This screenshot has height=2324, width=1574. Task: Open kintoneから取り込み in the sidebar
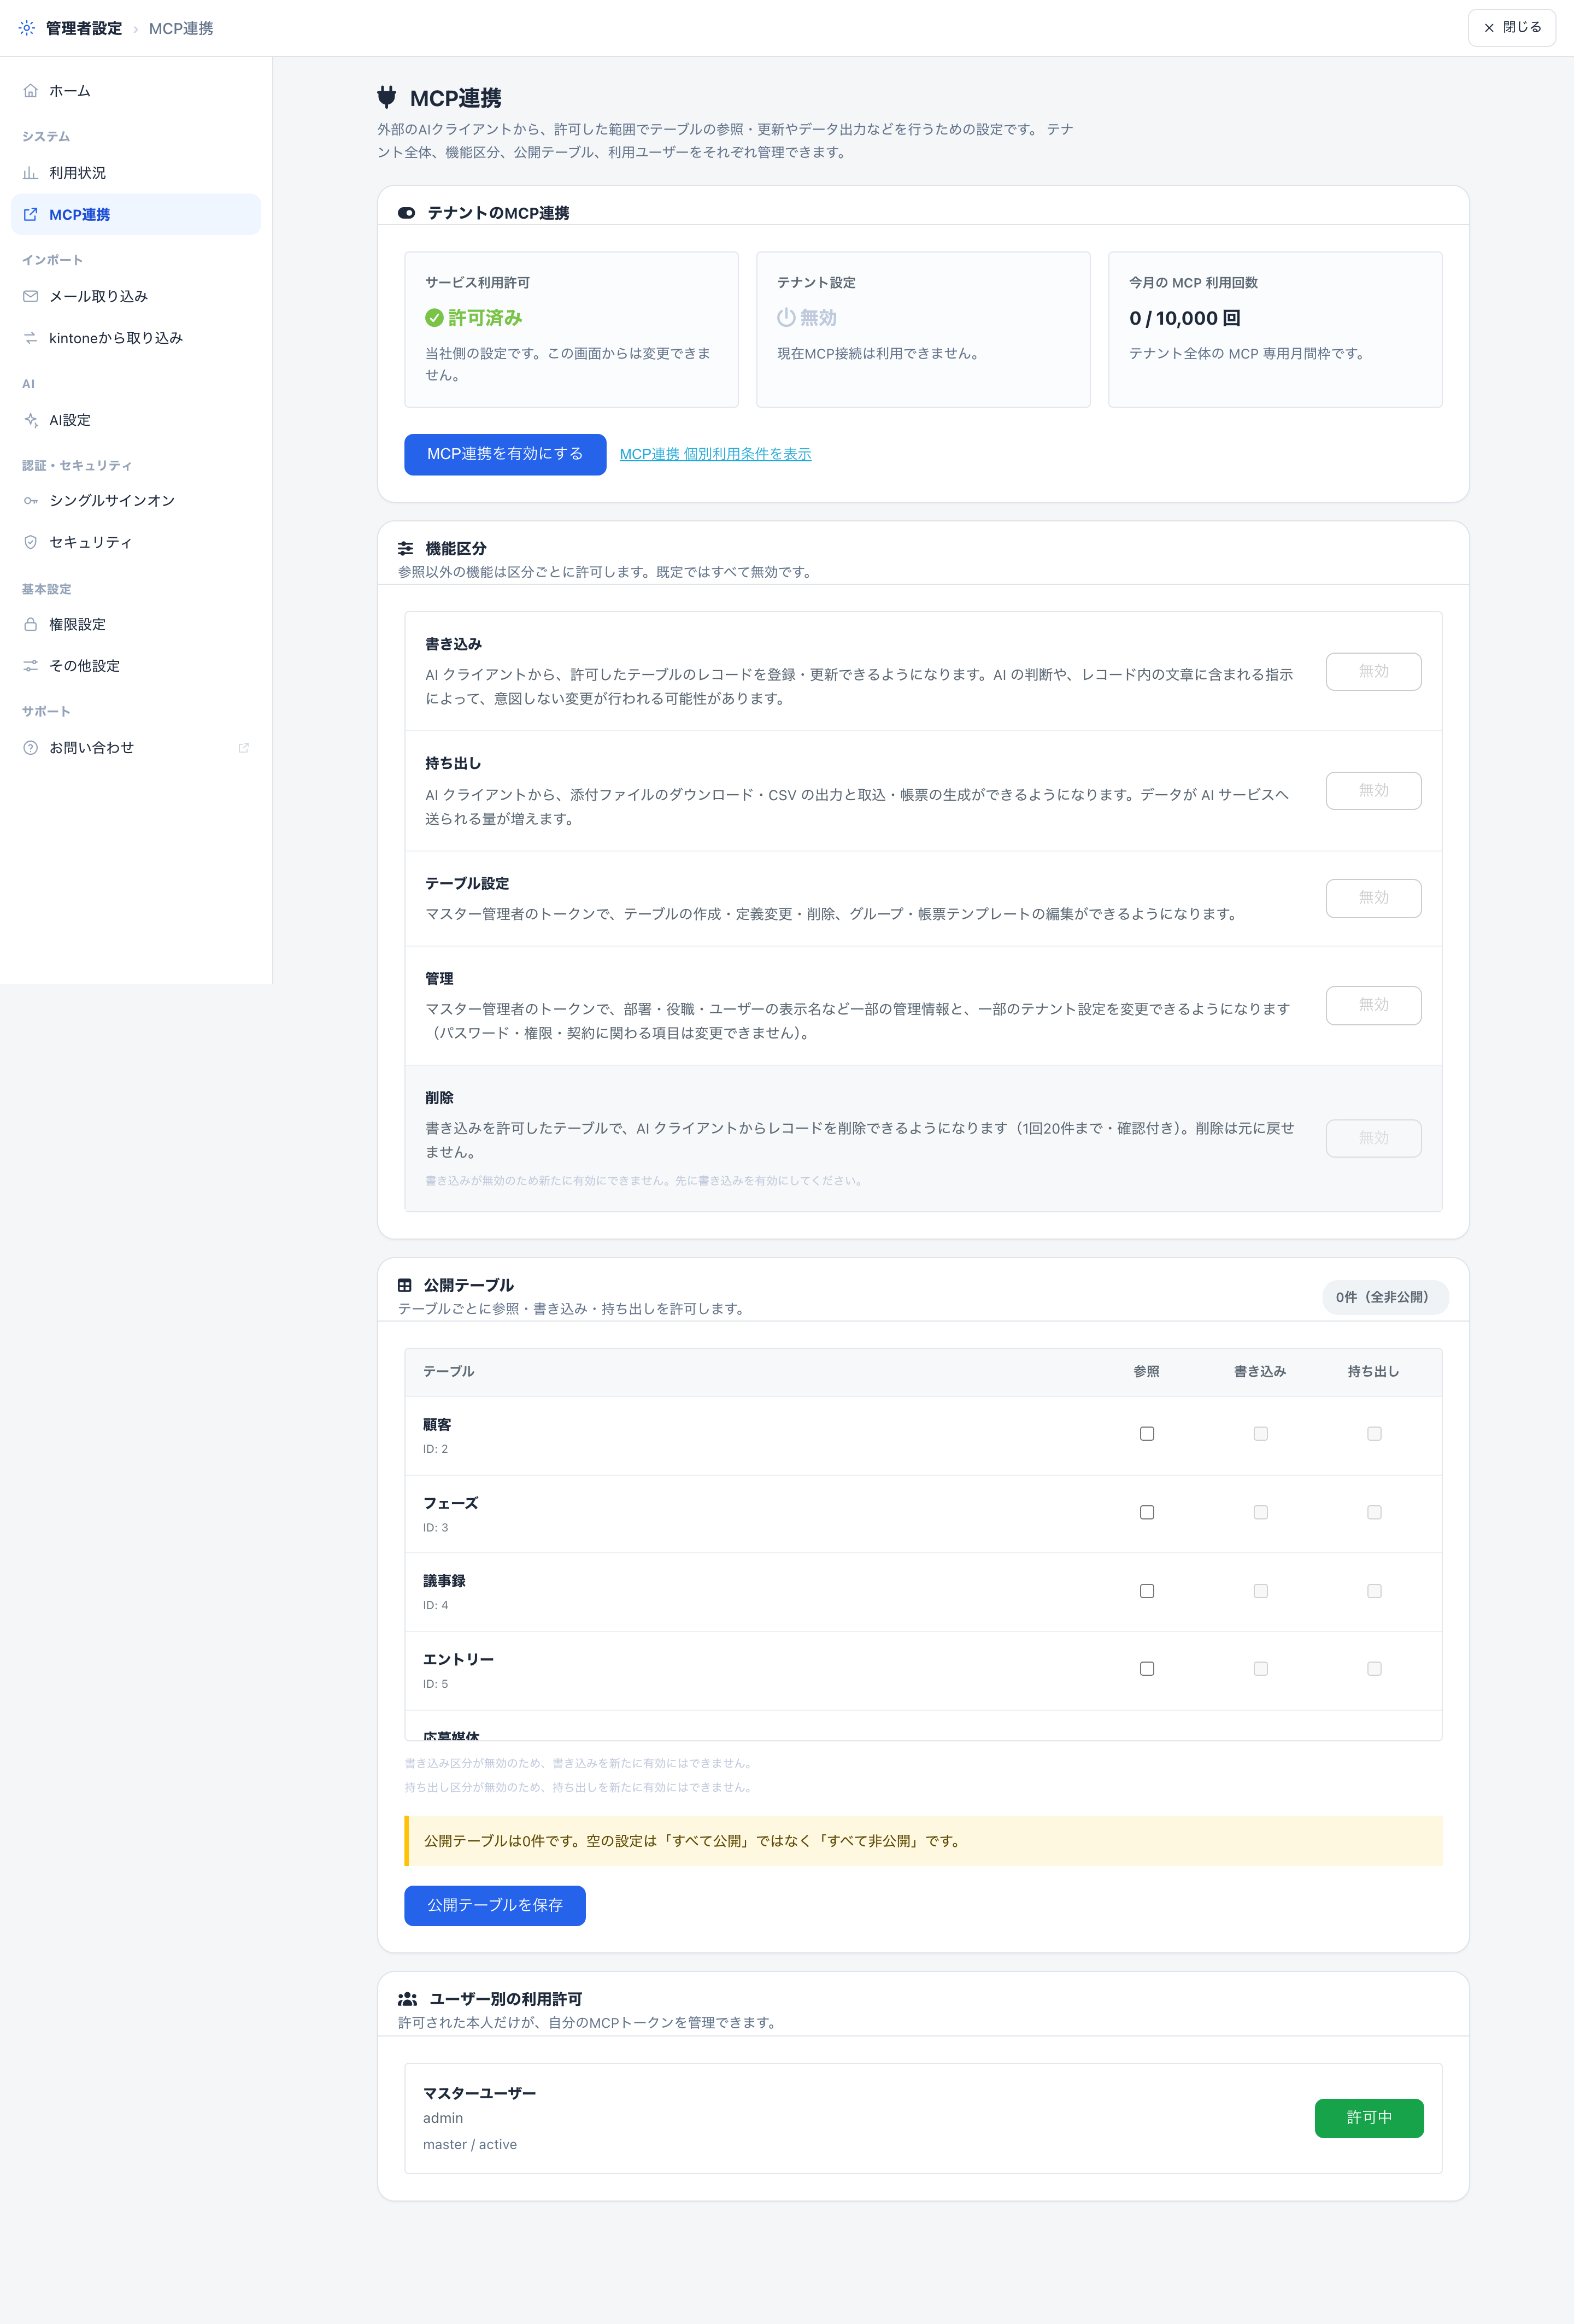(x=136, y=338)
